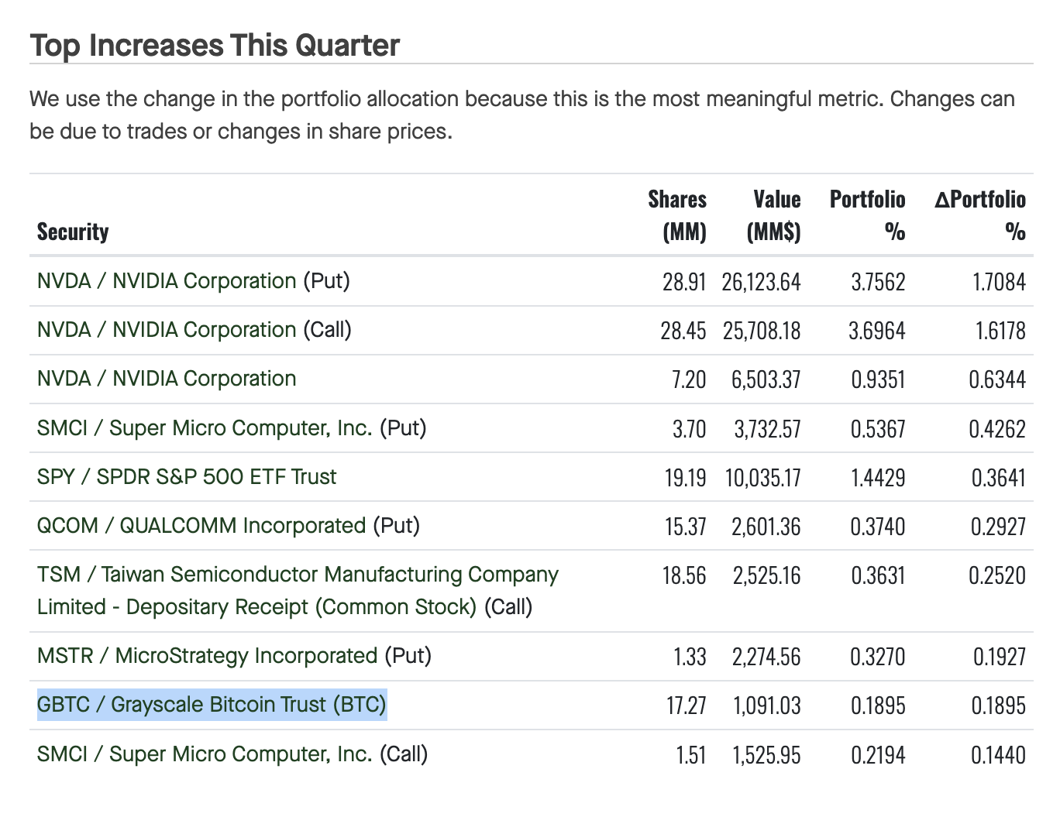Open SPY / SPDR S&P 500 ETF Trust

[186, 476]
